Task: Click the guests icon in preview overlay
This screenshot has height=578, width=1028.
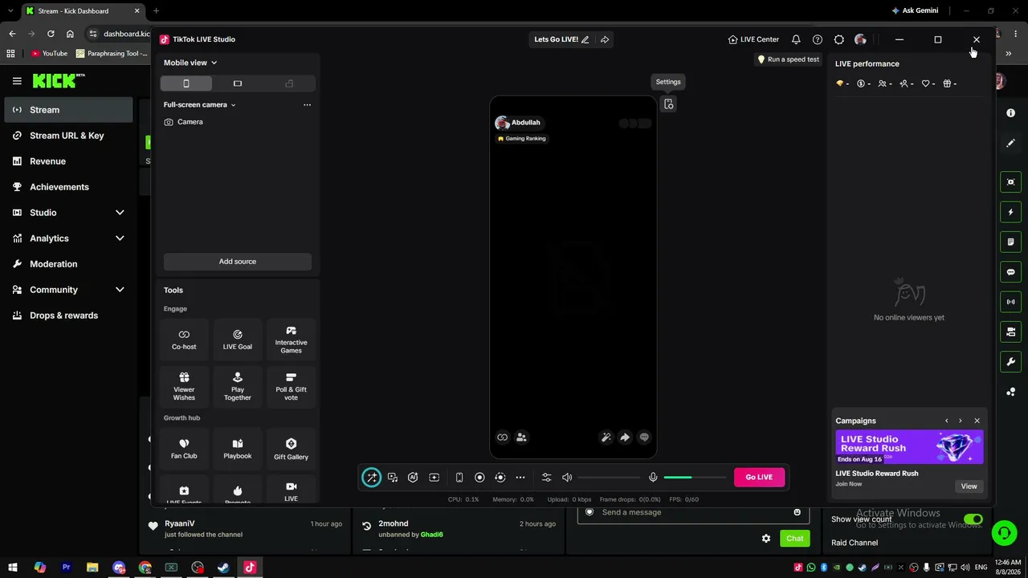Action: click(521, 438)
